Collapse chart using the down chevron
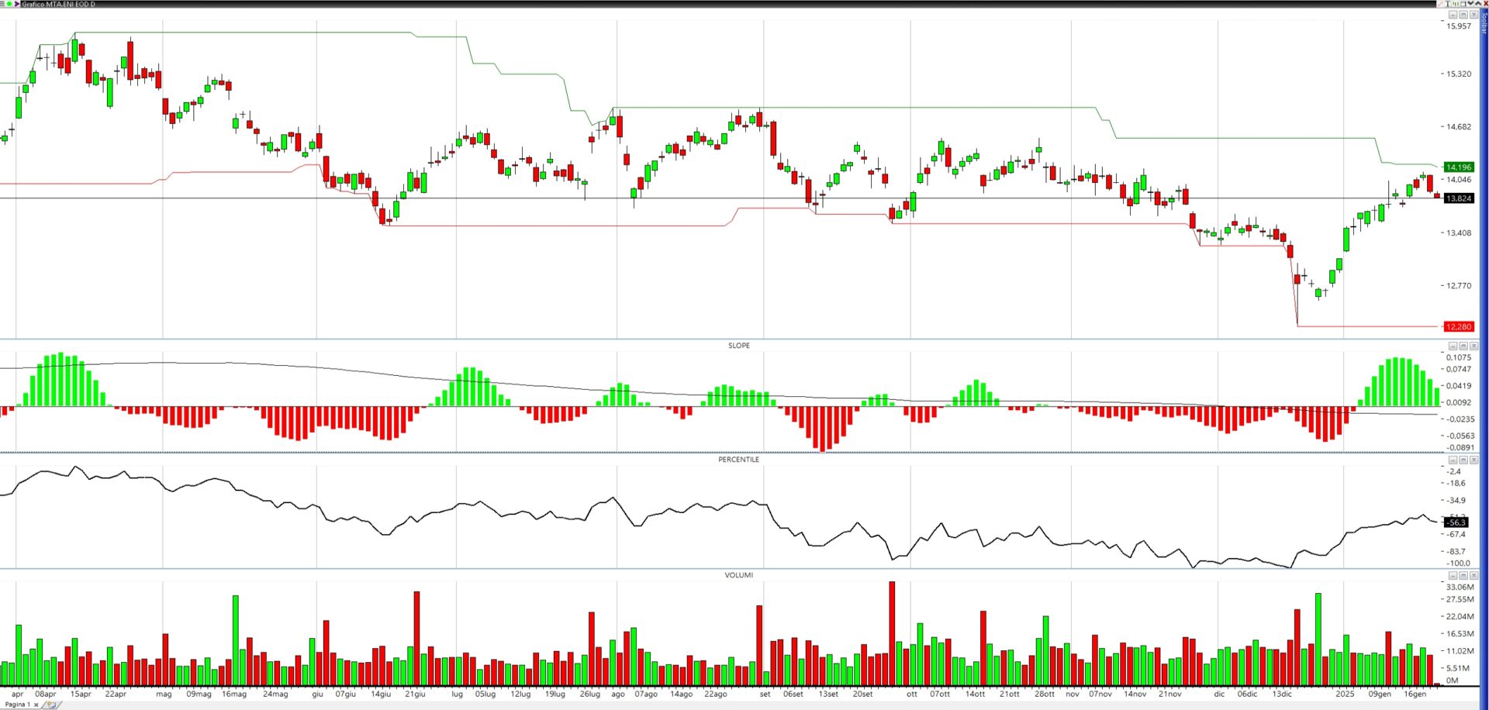The image size is (1489, 710). click(x=1470, y=4)
